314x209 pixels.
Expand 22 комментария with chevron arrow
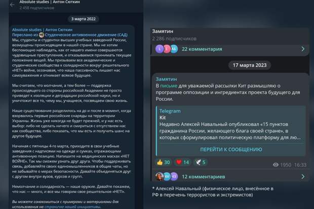click(x=303, y=49)
